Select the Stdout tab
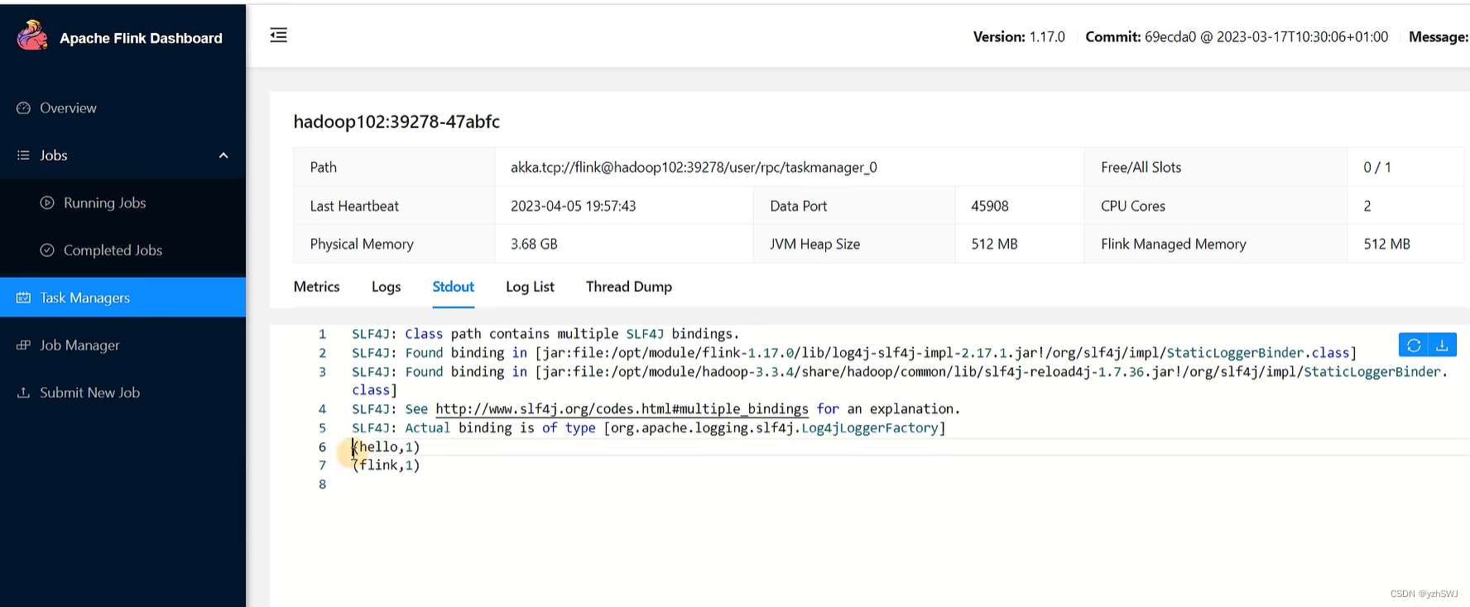This screenshot has height=607, width=1470. pos(453,287)
